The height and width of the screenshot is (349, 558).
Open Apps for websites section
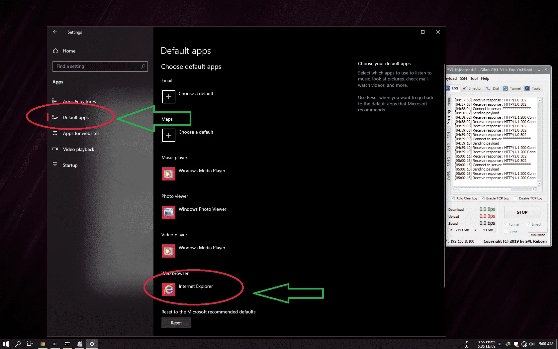[81, 133]
